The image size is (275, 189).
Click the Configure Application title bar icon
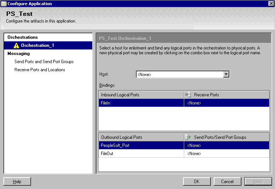[x=4, y=4]
